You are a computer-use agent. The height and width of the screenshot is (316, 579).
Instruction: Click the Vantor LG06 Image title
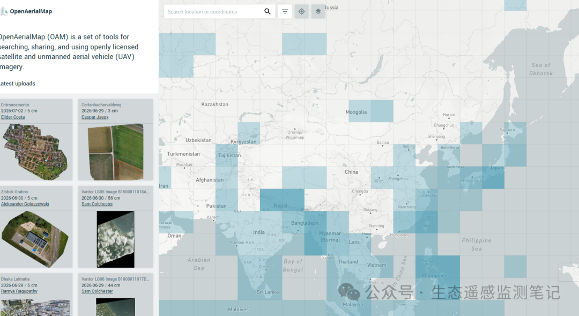(x=115, y=279)
